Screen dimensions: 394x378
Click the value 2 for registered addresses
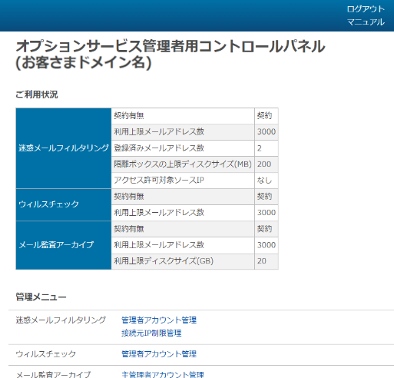click(267, 148)
